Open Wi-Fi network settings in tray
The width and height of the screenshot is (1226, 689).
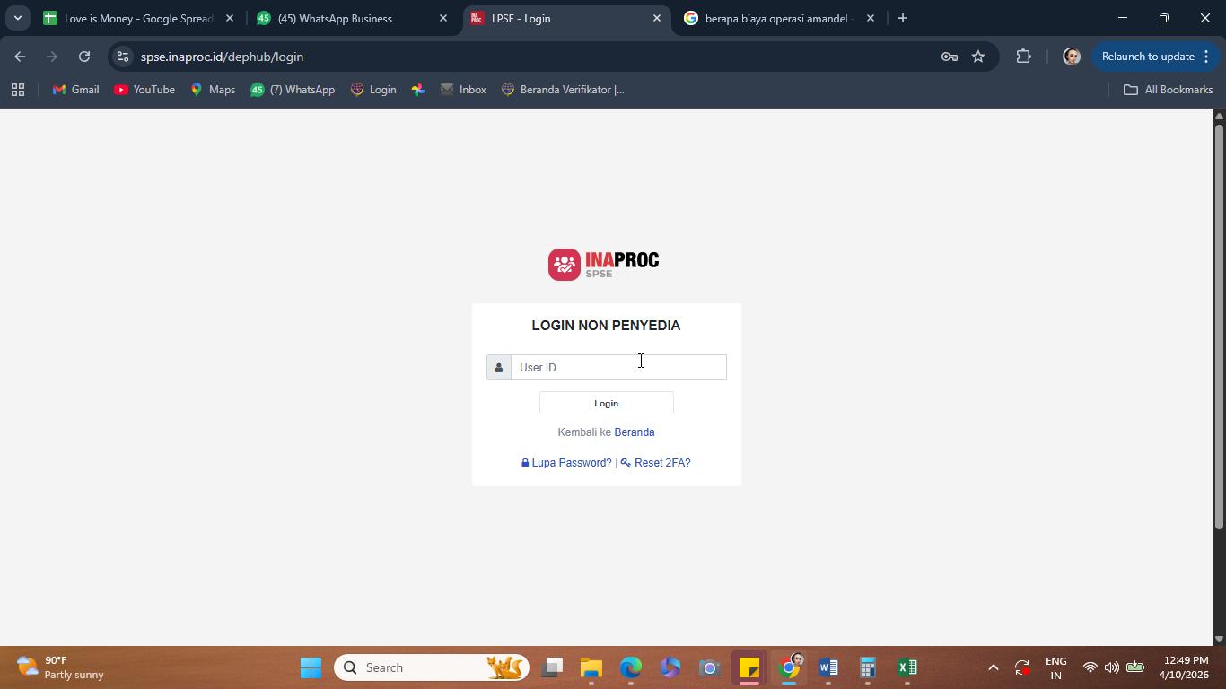[x=1090, y=667]
